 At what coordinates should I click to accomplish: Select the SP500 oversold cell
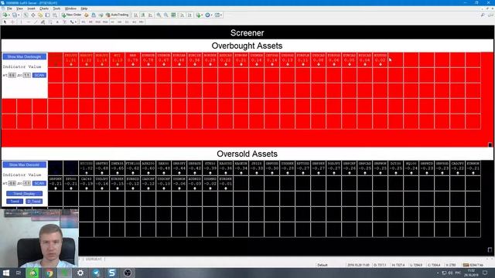(70, 183)
